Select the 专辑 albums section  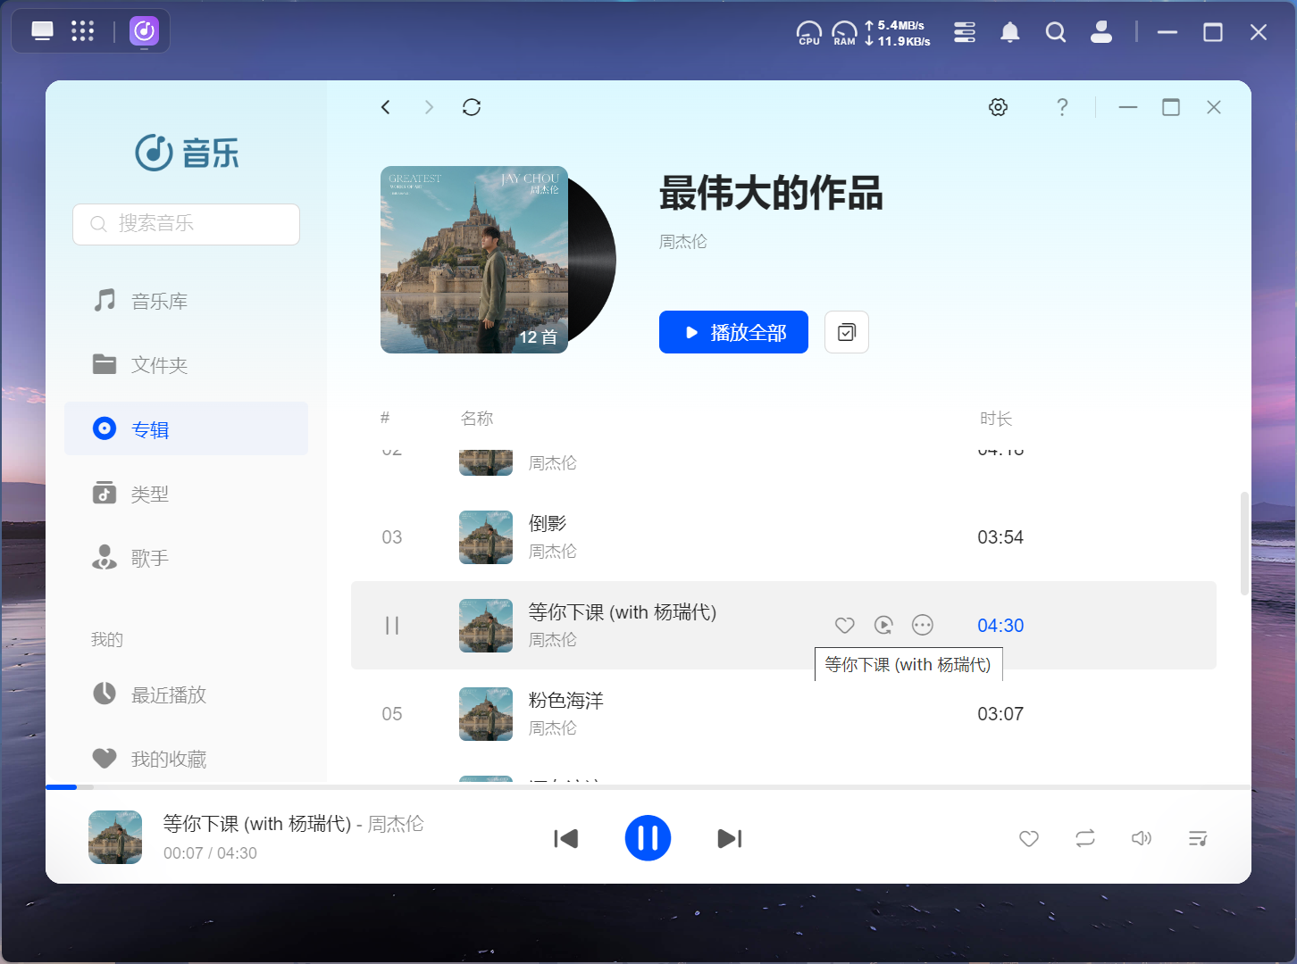(x=186, y=428)
